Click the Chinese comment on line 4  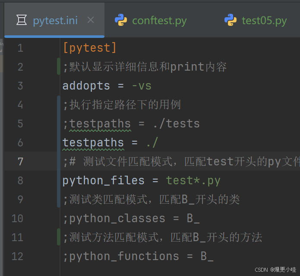pyautogui.click(x=122, y=105)
